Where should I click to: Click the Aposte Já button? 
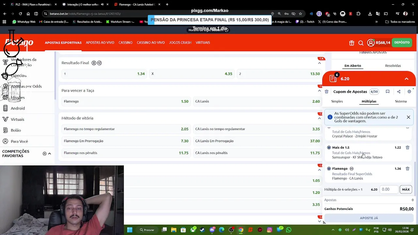click(x=369, y=218)
